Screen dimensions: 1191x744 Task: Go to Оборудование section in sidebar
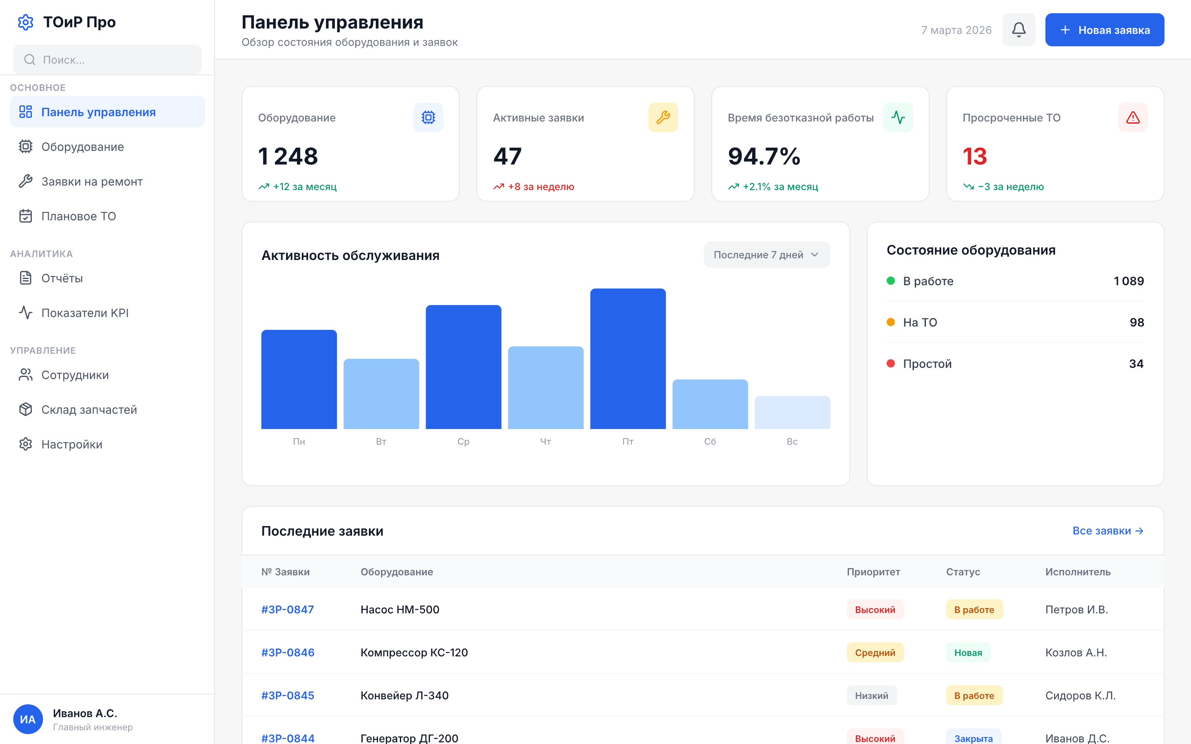[x=107, y=147]
